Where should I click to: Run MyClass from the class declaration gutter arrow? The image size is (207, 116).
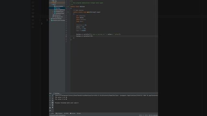[68, 6]
